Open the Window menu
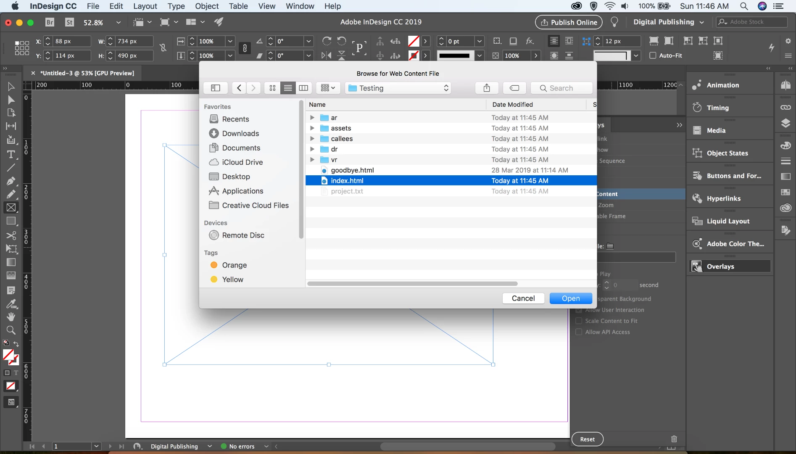Screen dimensions: 796x454 click(x=300, y=6)
